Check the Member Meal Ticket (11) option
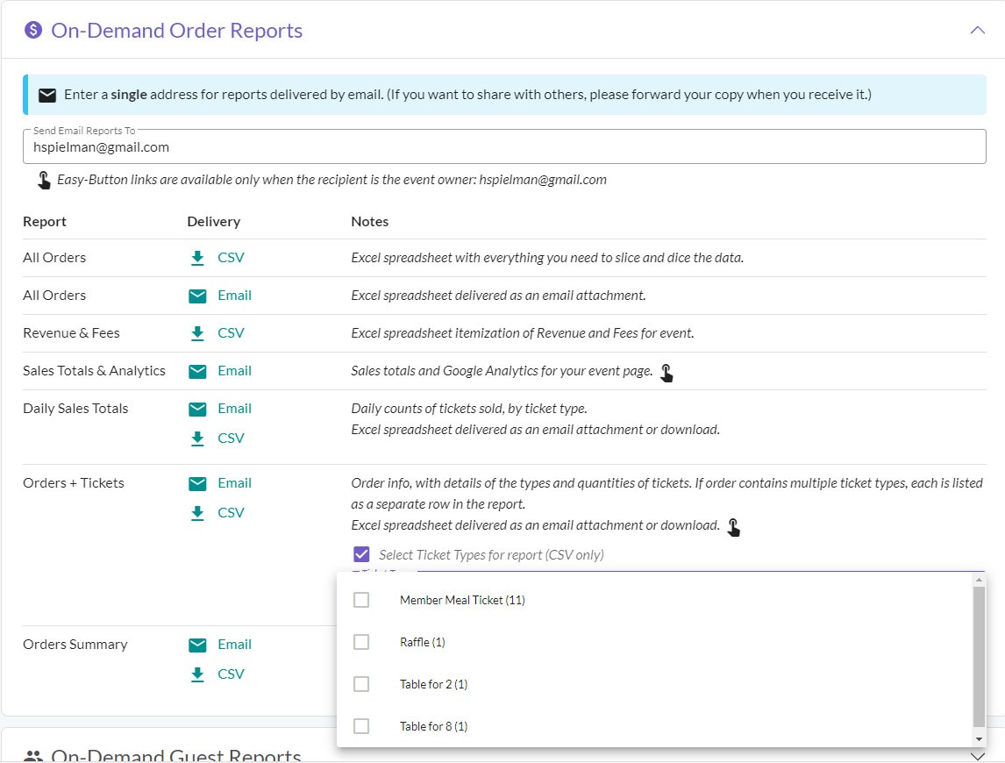Screen dimensions: 1005x763 coord(361,600)
